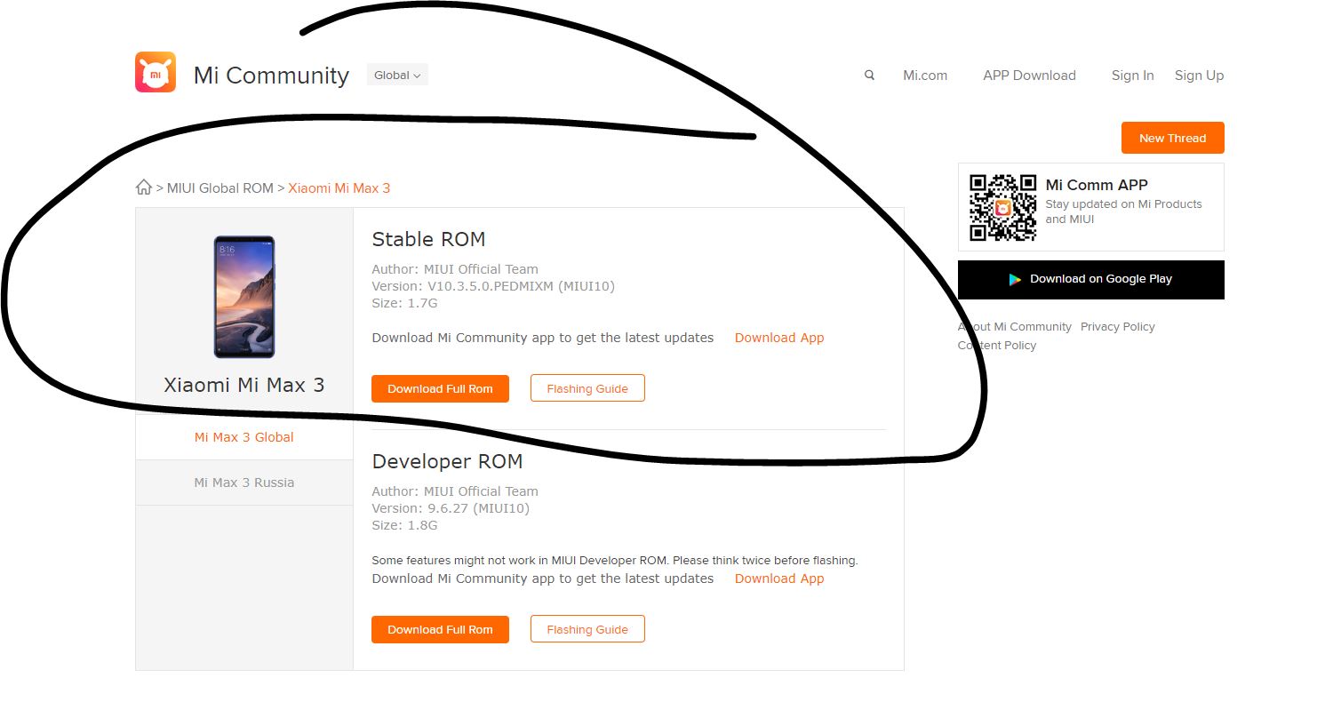
Task: Click MIUI Global ROM breadcrumb link
Action: pyautogui.click(x=220, y=188)
